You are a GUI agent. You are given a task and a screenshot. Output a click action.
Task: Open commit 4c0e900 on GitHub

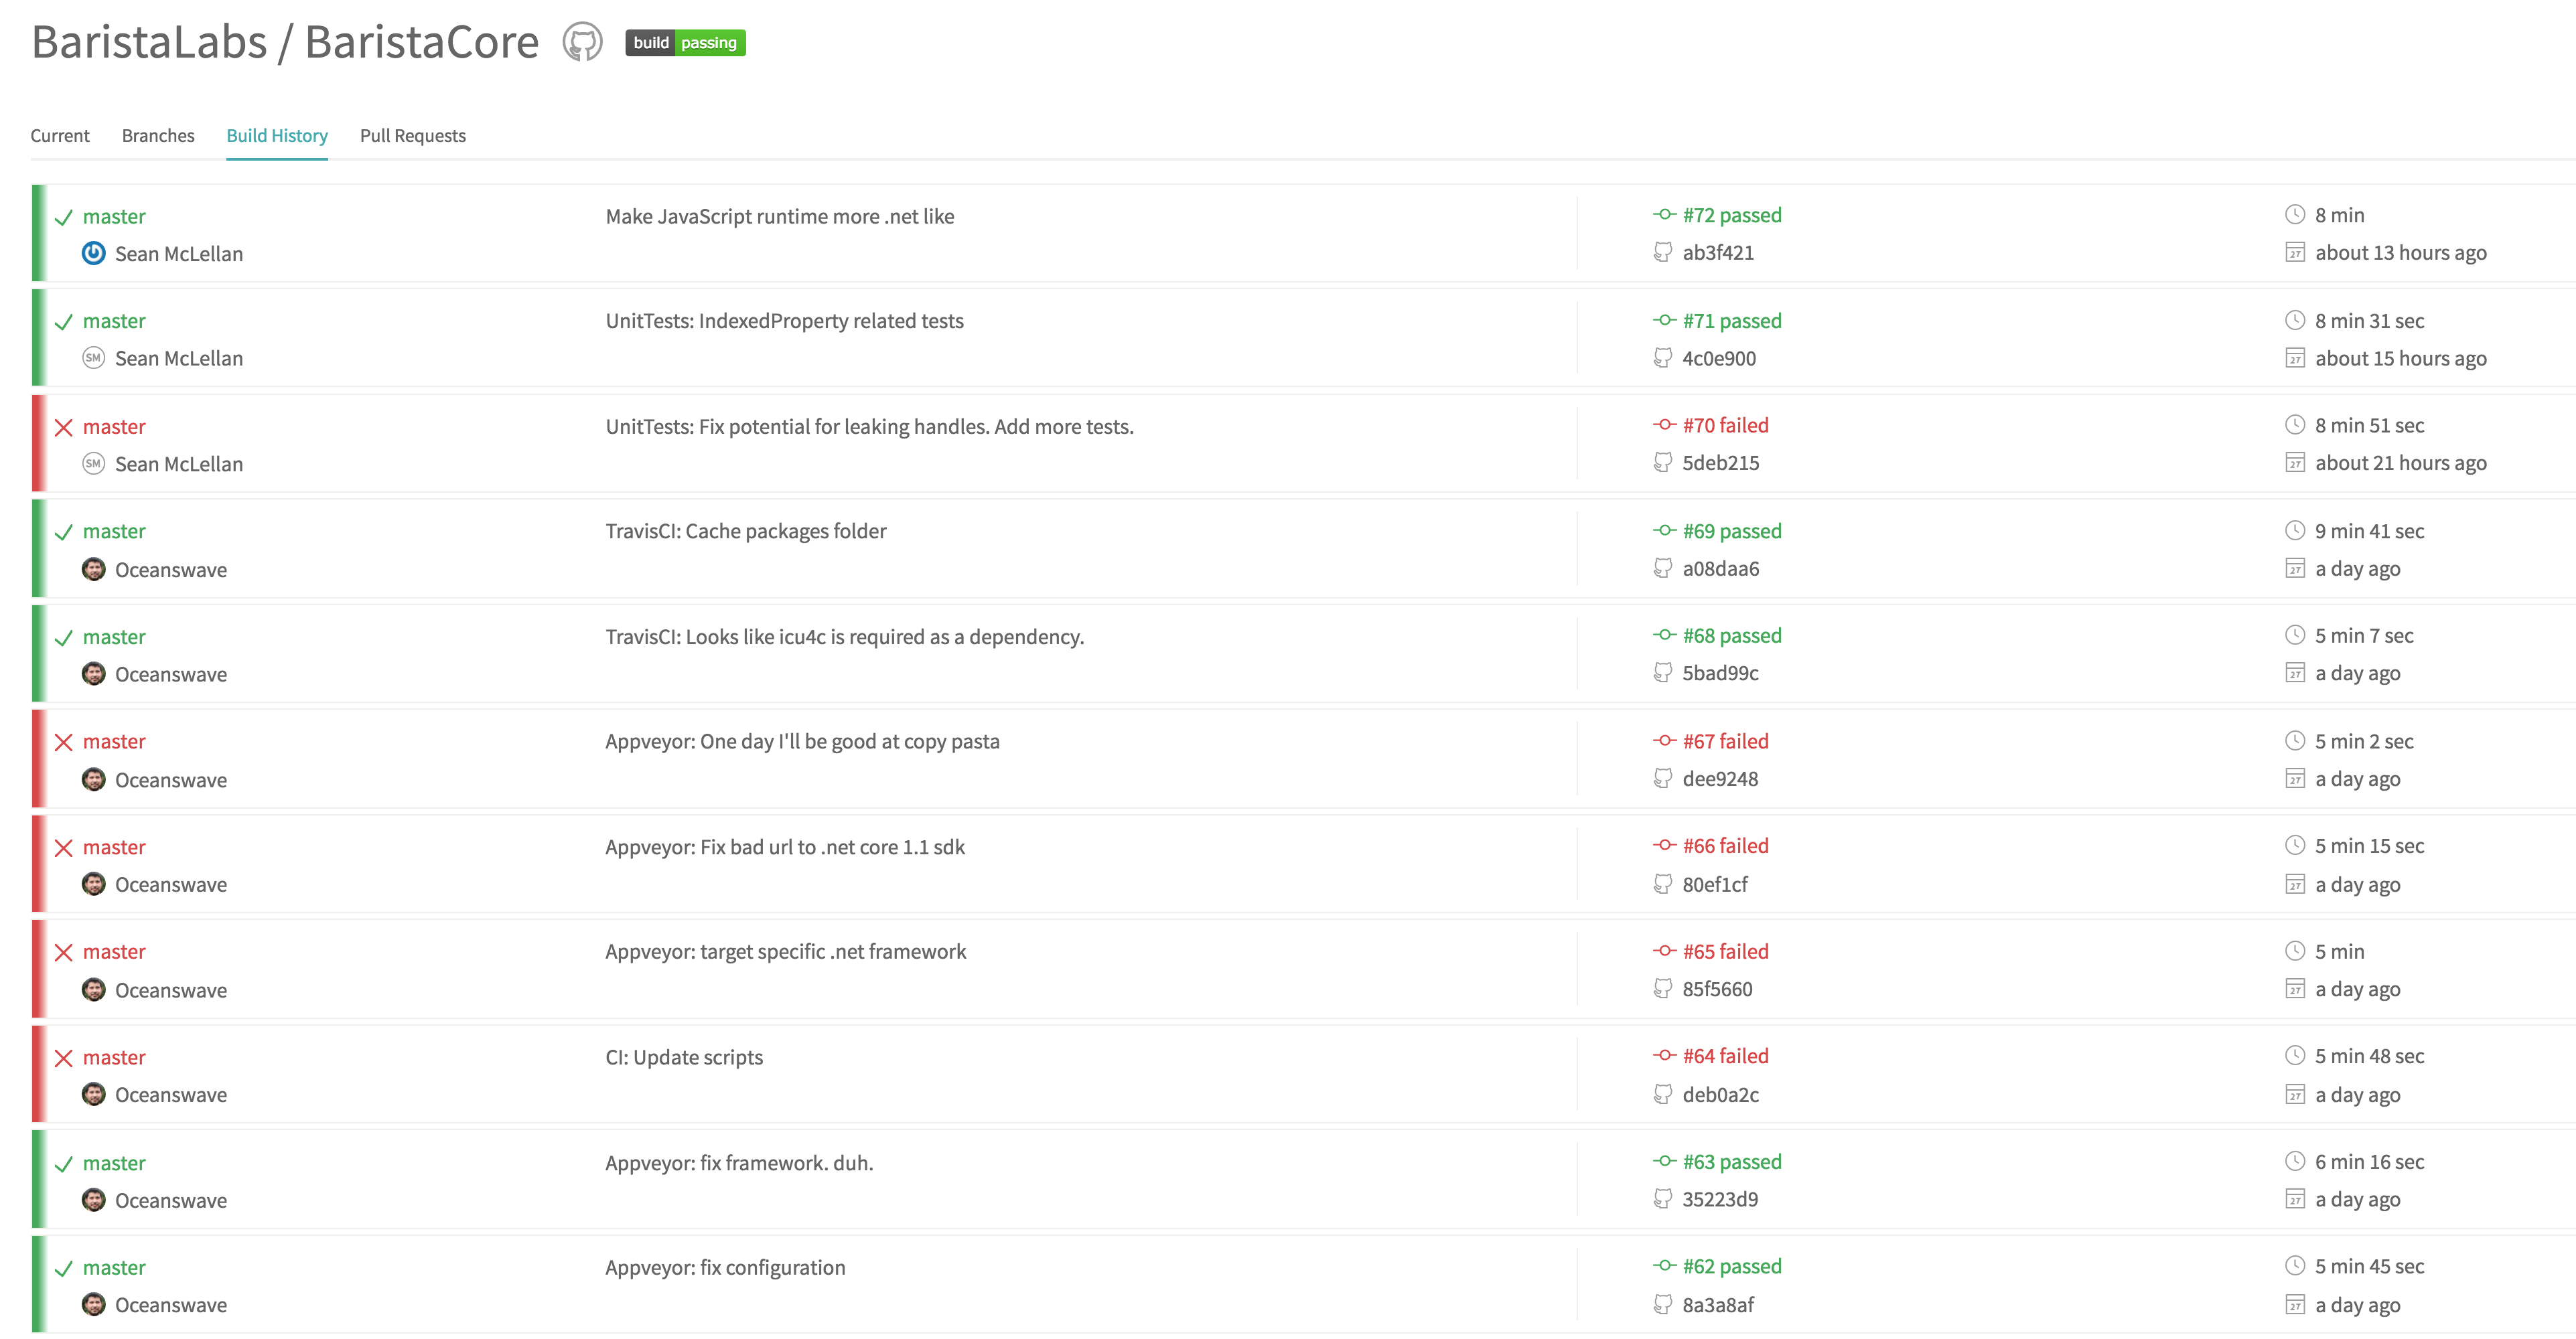[1719, 359]
